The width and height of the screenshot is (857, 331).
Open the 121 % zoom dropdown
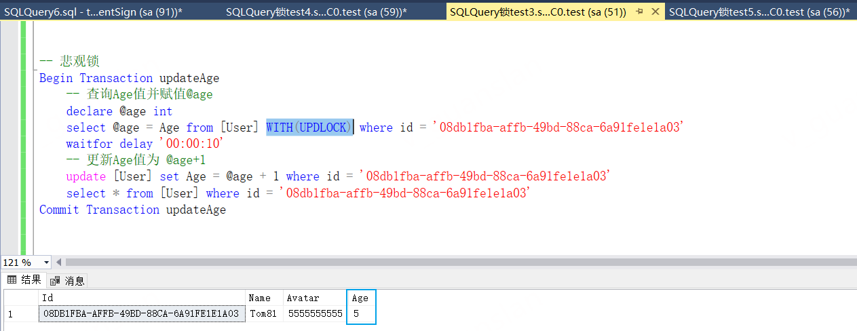coord(47,262)
